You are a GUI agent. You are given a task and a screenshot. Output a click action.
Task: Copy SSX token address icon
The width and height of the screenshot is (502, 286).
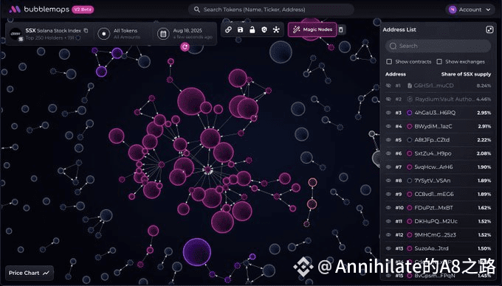point(86,30)
